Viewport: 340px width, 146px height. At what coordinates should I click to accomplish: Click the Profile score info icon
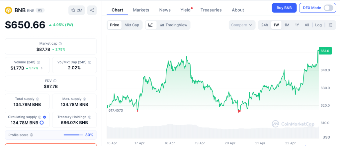coord(32,135)
